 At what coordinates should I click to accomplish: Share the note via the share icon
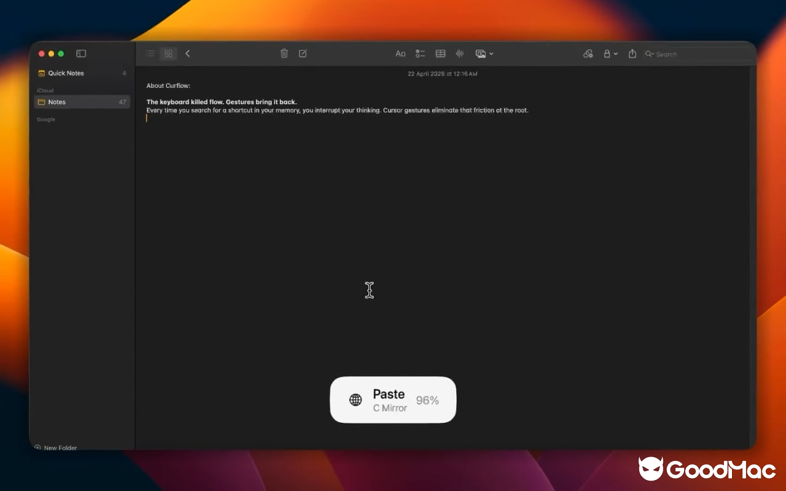[x=632, y=53]
